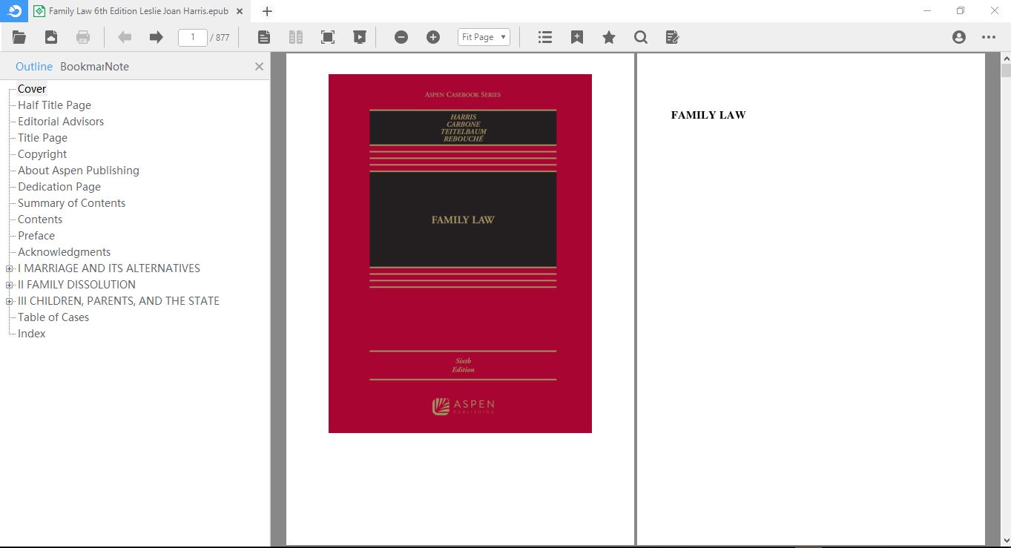Open Title Page outline entry
The height and width of the screenshot is (548, 1011).
(x=42, y=138)
